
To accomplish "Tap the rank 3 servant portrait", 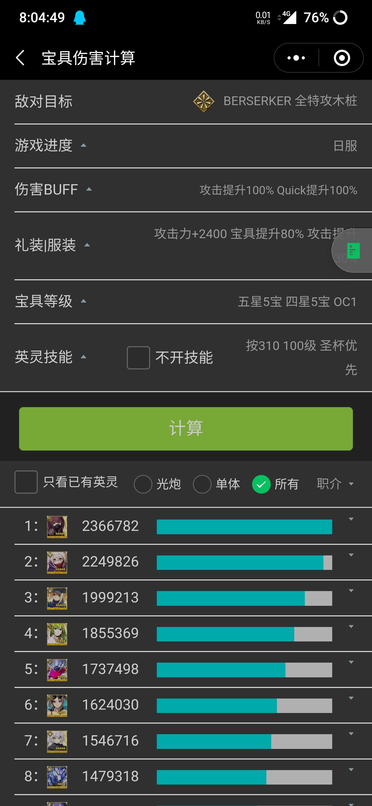I will pos(57,598).
